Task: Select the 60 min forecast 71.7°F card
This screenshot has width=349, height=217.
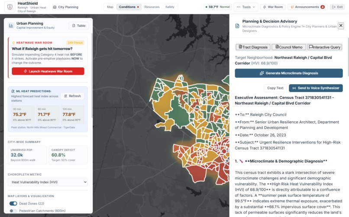Action: tap(48, 114)
